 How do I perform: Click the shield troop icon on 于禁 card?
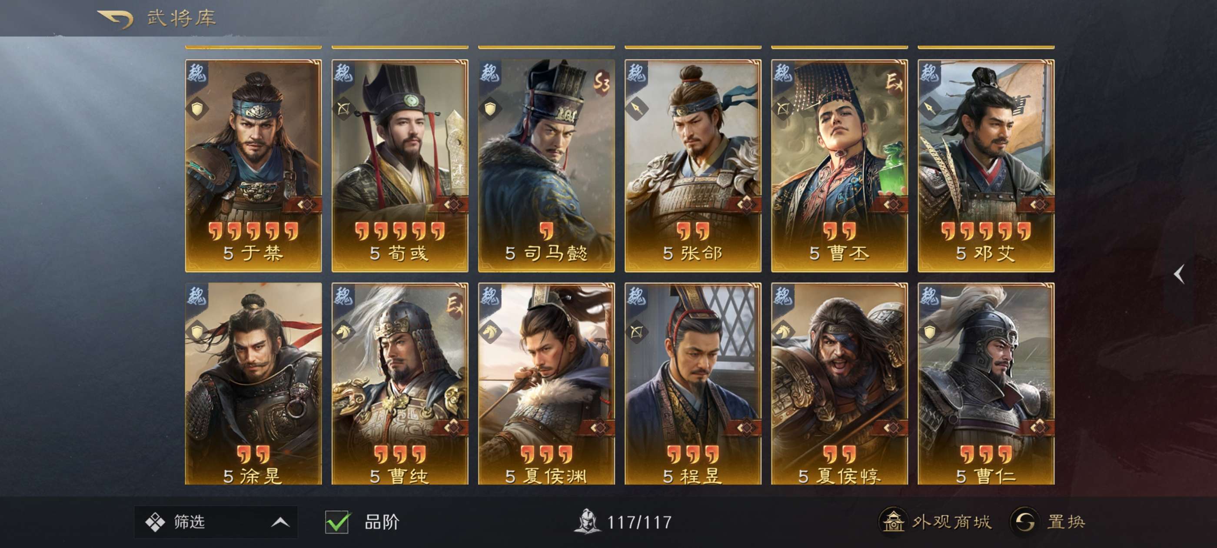(x=197, y=110)
